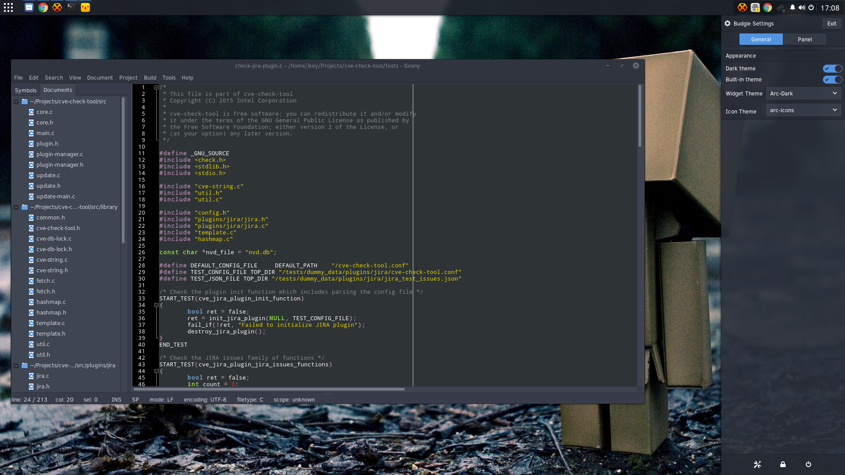This screenshot has width=845, height=475.
Task: Click the notification bell in system tray
Action: coord(793,7)
